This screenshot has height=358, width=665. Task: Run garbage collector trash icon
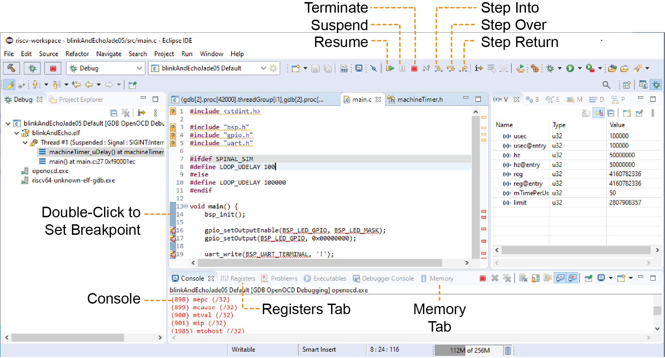point(508,350)
